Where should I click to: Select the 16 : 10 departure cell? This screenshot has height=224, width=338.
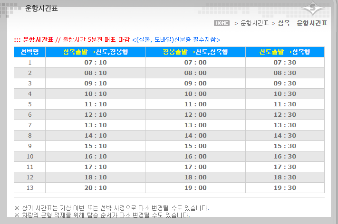tap(96, 157)
